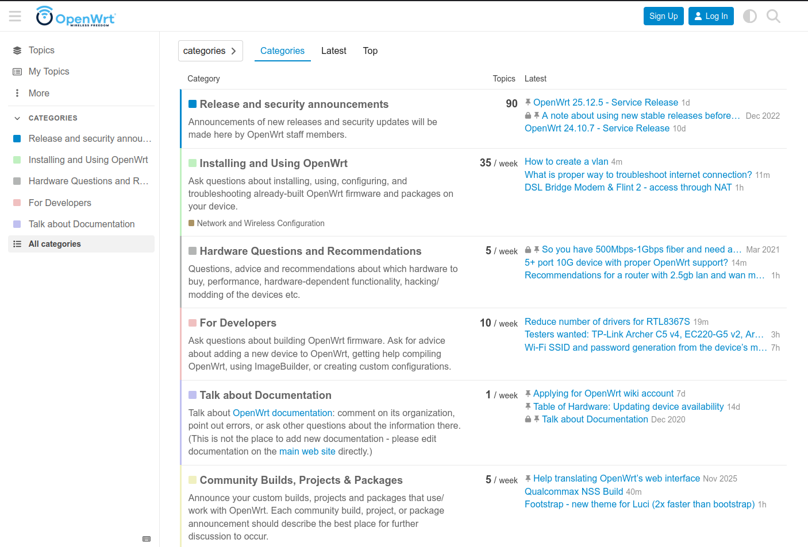
Task: Open the Community Builds, Projects & Packages category
Action: (301, 480)
